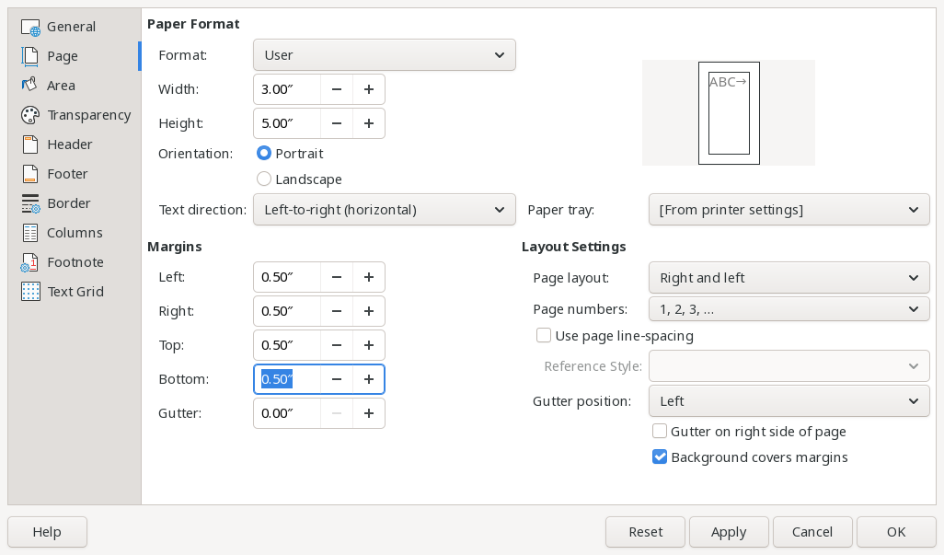Confirm with the OK button
This screenshot has width=944, height=555.
pyautogui.click(x=896, y=532)
